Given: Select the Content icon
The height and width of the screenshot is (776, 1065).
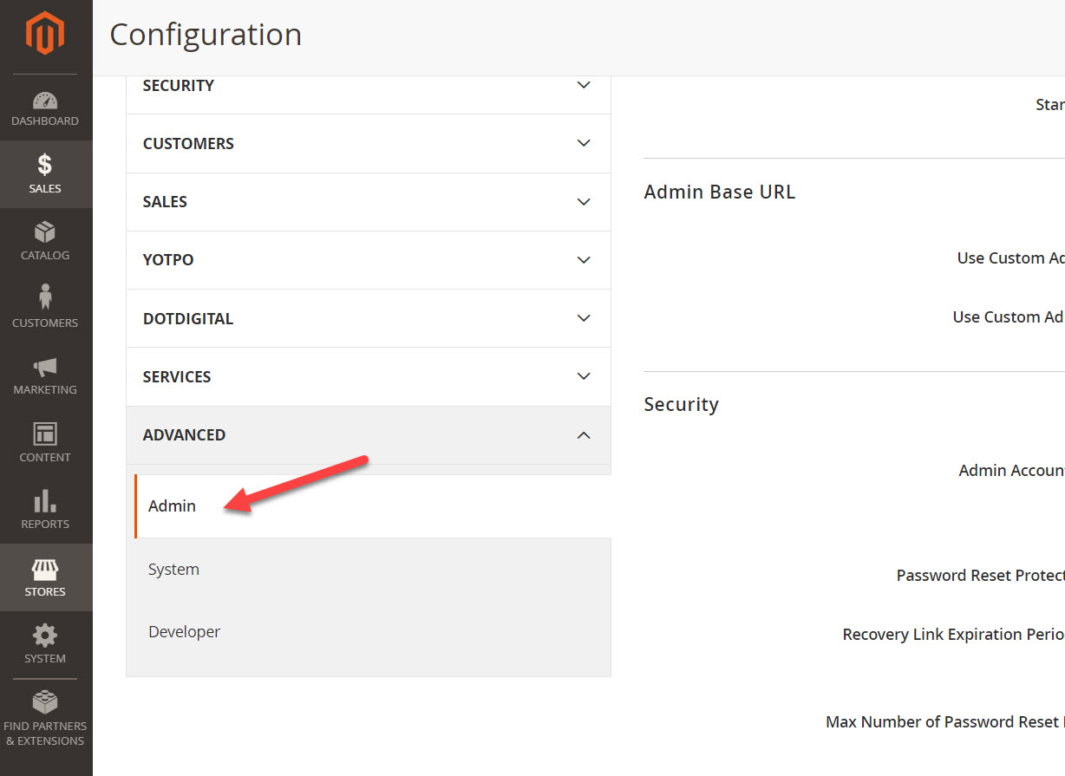Looking at the screenshot, I should pos(45,442).
